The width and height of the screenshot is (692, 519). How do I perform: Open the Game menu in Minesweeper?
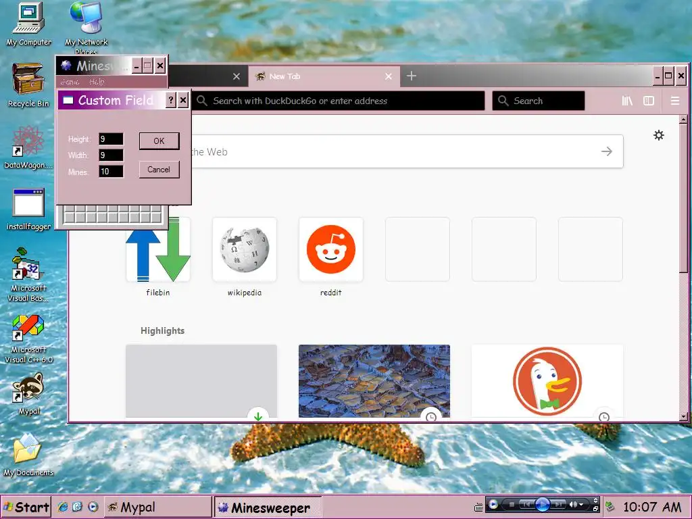click(x=70, y=82)
